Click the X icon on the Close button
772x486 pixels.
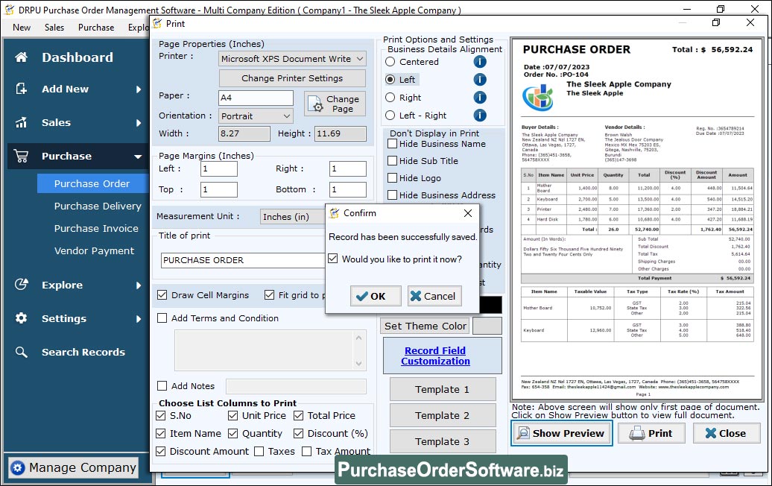[710, 433]
